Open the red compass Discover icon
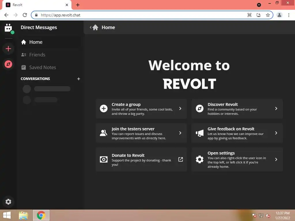 coord(8,64)
